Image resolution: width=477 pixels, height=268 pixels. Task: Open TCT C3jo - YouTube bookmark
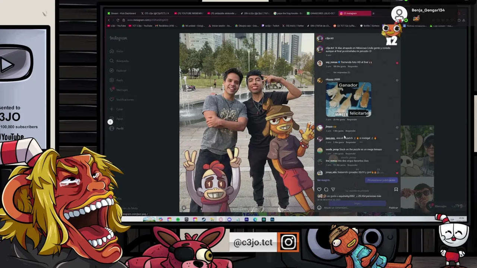tap(140, 26)
